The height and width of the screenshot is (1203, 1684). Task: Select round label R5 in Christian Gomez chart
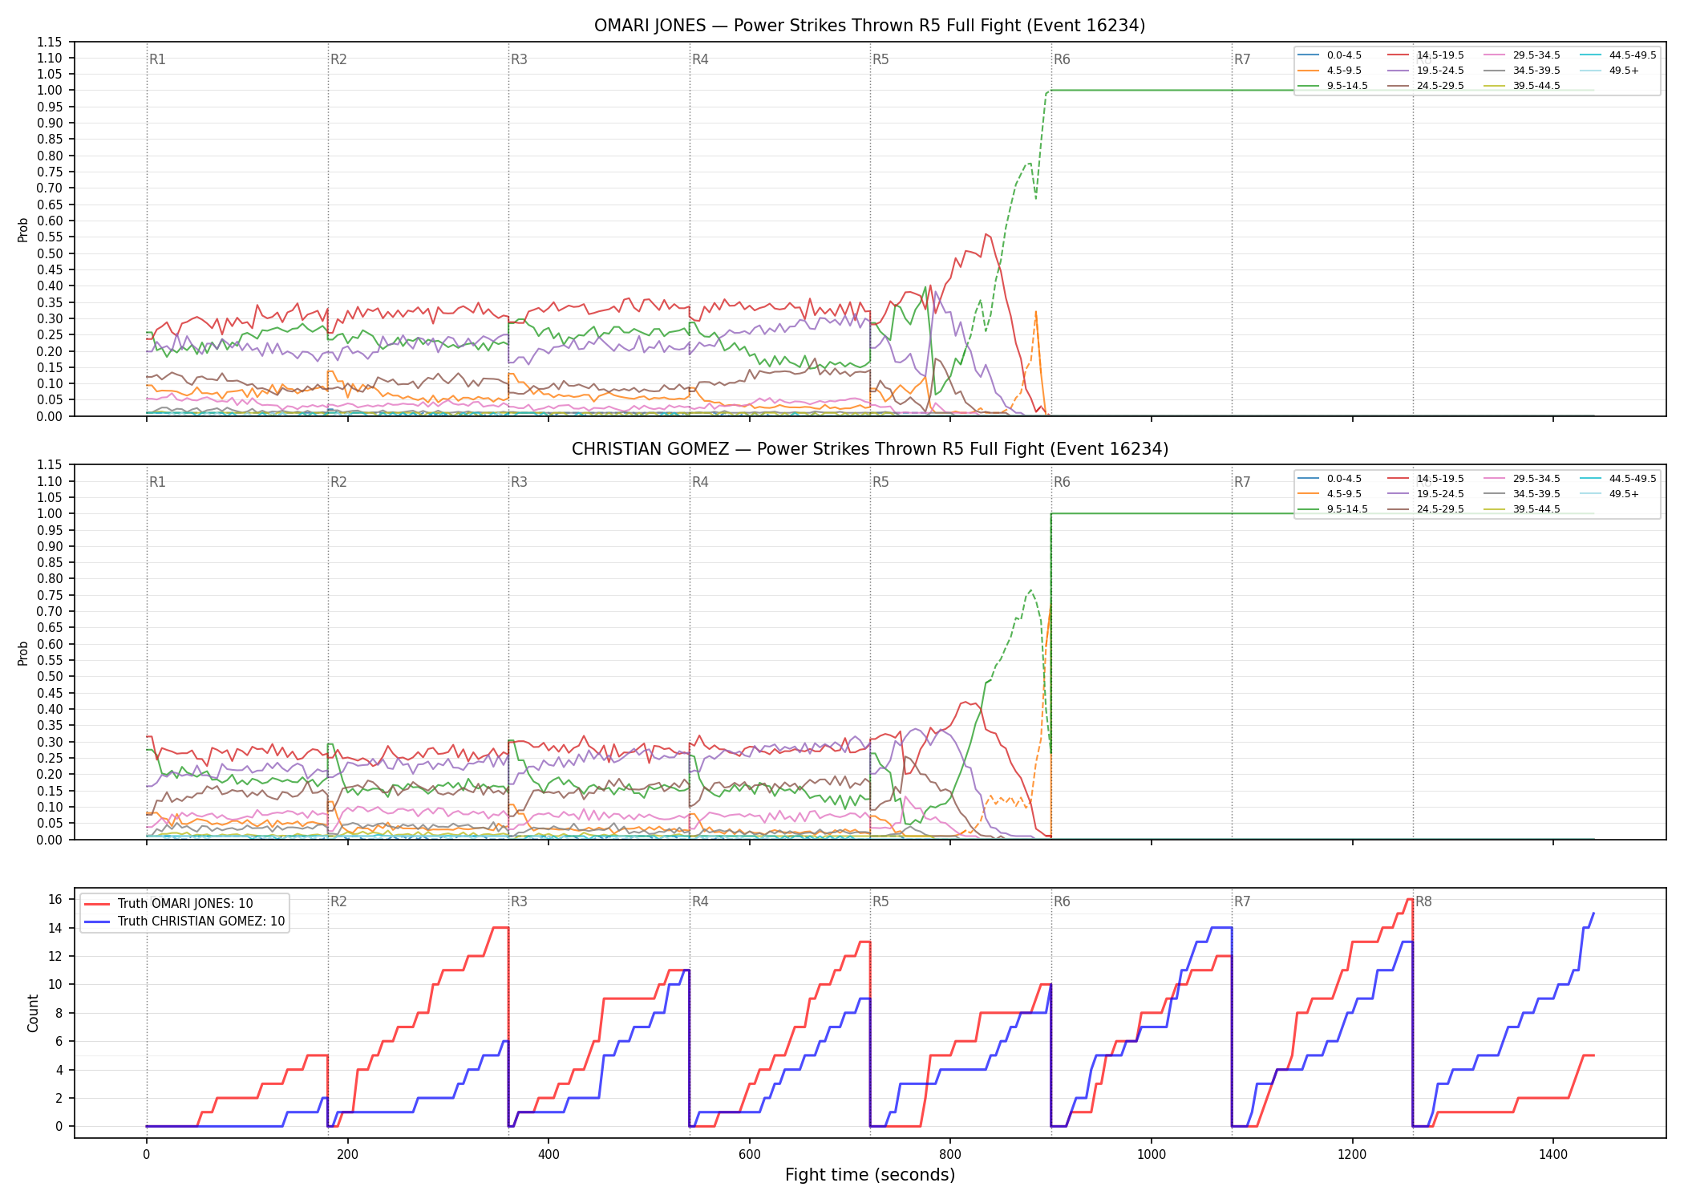(880, 482)
